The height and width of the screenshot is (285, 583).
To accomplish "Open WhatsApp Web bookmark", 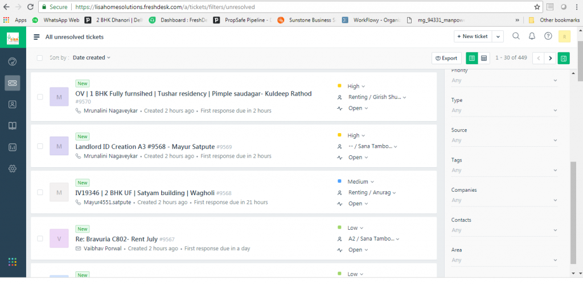I will click(56, 20).
